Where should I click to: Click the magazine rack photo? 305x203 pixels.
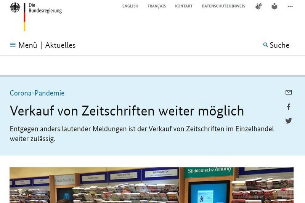coord(151,185)
